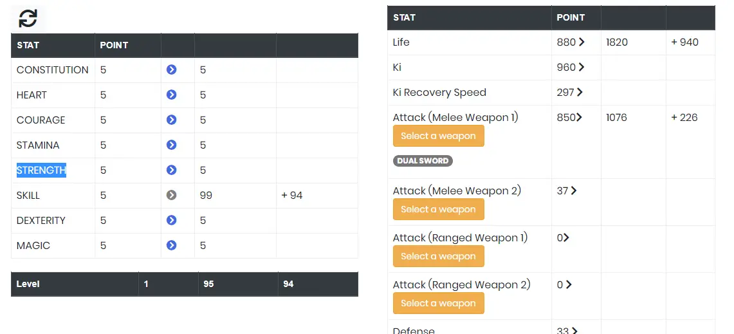734x334 pixels.
Task: Click the DUAL SWORD badge
Action: tap(423, 161)
